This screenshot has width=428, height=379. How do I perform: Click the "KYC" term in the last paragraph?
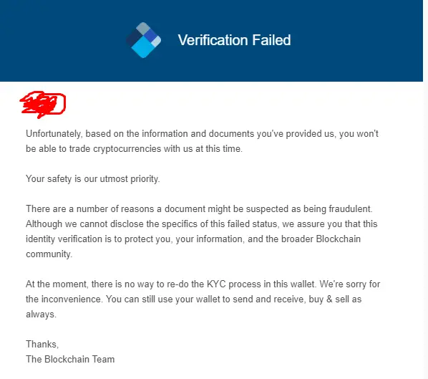[x=216, y=284]
